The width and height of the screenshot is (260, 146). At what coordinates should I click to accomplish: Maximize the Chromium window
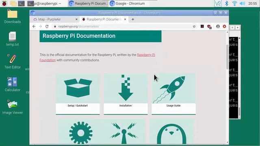coord(221,13)
